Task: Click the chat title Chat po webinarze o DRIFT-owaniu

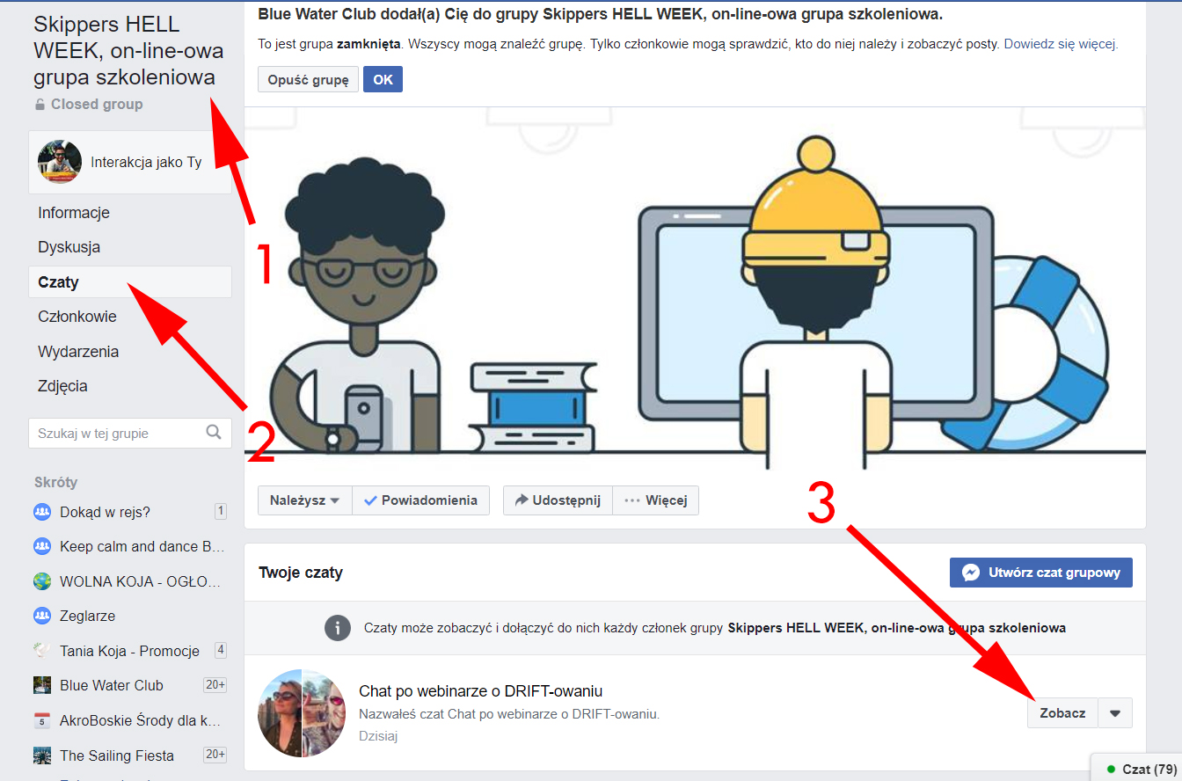Action: pos(480,690)
